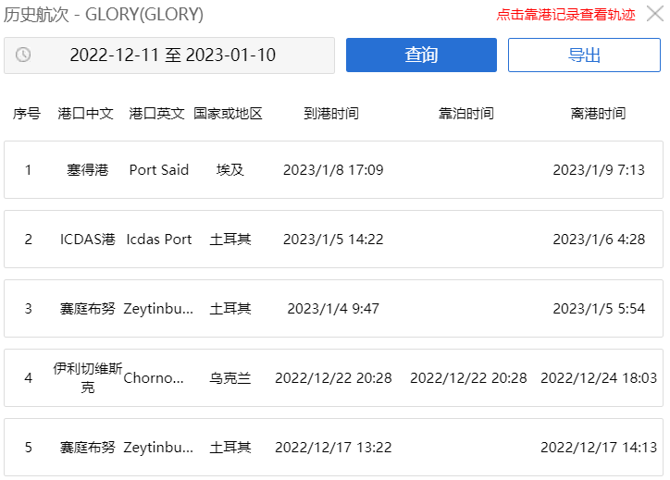Open the date range 2022-12-11 至 2023-01-10 field
The width and height of the screenshot is (670, 480).
coord(169,55)
